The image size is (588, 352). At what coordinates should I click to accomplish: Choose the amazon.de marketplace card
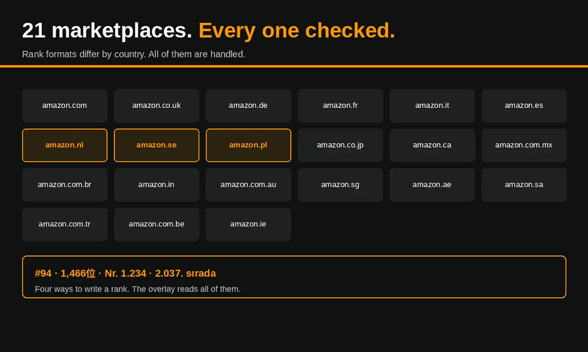click(x=248, y=106)
